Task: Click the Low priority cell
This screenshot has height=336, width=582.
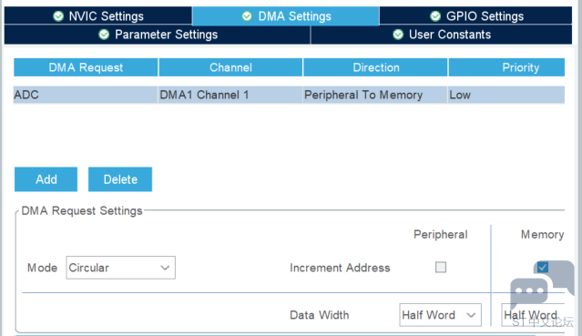Action: click(x=506, y=95)
